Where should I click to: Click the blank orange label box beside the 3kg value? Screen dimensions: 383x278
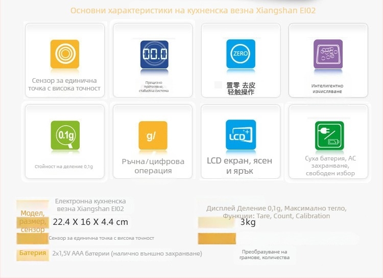217,222
